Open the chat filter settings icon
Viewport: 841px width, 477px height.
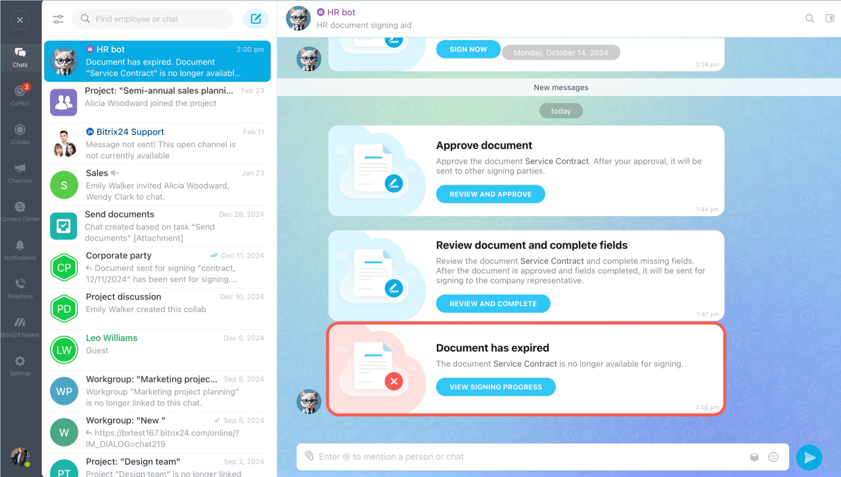tap(58, 19)
